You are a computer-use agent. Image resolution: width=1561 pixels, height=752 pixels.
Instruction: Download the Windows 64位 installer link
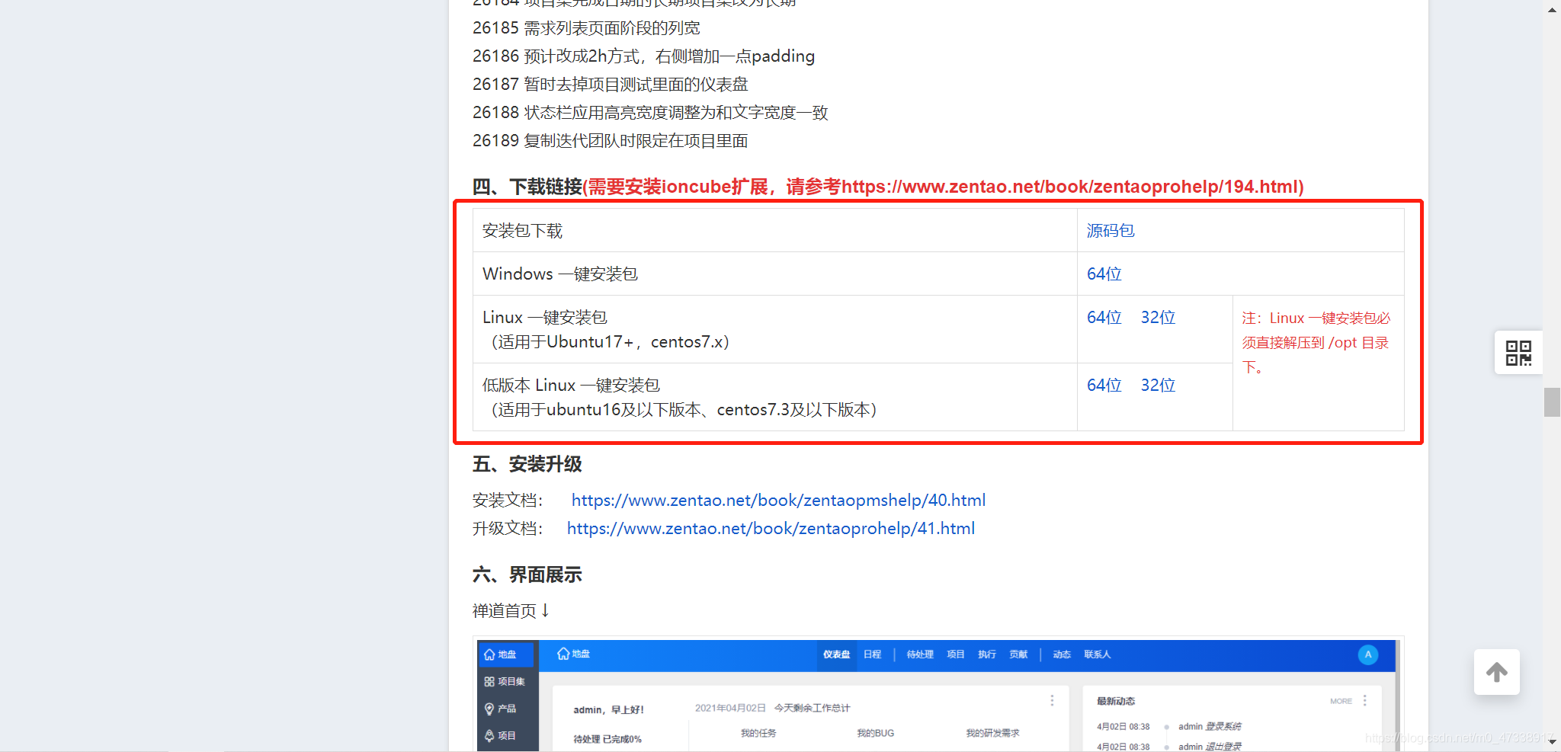(x=1104, y=274)
